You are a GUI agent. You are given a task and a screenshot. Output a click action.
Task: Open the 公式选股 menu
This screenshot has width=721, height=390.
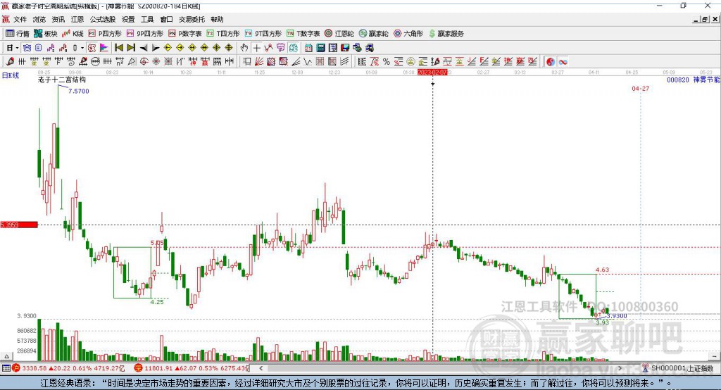[x=103, y=19]
